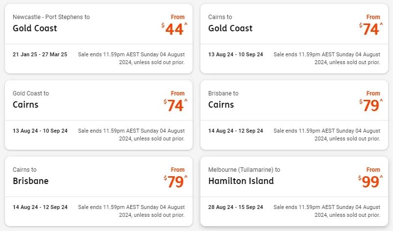Viewport: 393px width, 231px height.
Task: Select the $99 Hamilton Island price
Action: click(370, 182)
